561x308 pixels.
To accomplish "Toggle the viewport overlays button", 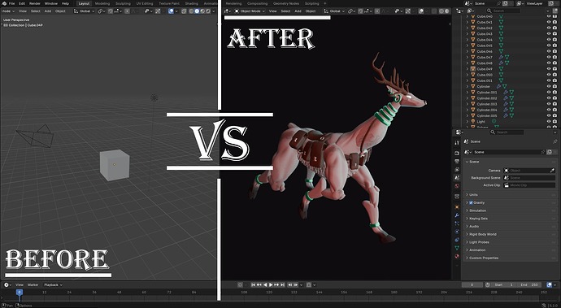I will (x=171, y=11).
